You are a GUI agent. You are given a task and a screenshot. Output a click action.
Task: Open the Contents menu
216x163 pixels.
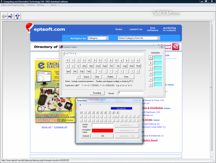coord(31,5)
